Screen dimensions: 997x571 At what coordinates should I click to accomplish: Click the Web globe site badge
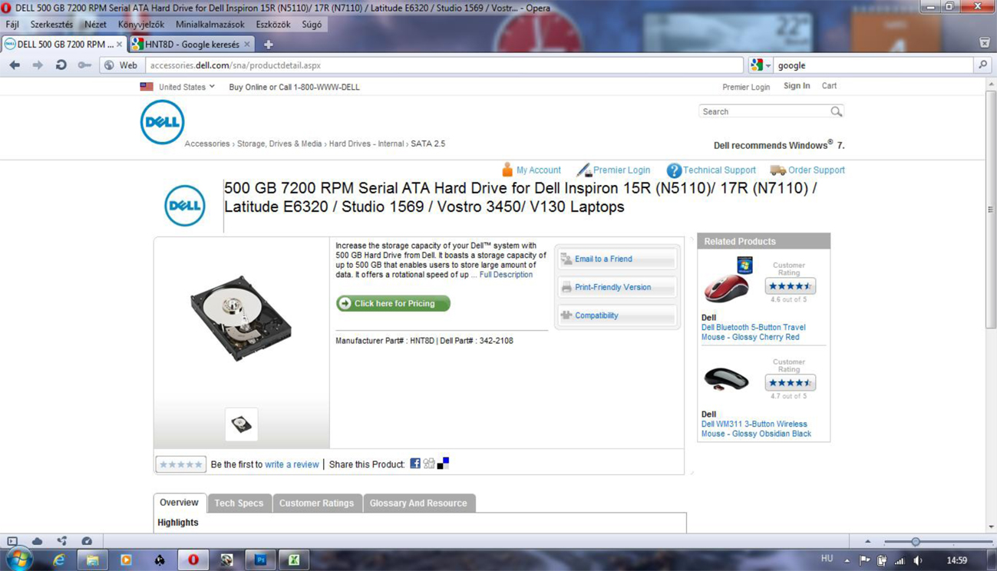pos(120,65)
